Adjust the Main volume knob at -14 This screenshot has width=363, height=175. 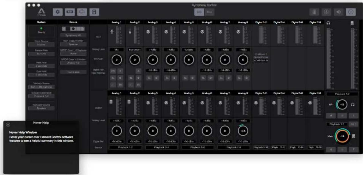point(342,136)
